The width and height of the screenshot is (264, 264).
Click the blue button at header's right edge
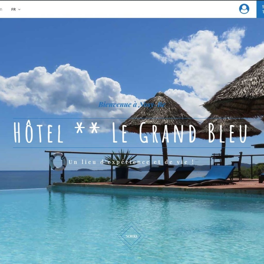(260, 9)
